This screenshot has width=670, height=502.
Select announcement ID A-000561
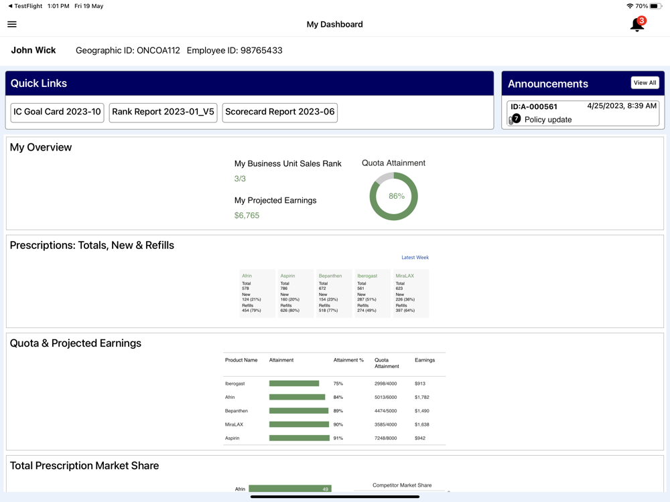[534, 106]
